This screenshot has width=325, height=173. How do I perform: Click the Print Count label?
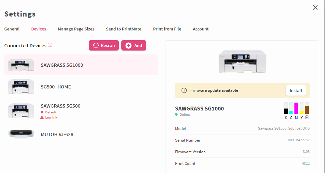(x=185, y=164)
